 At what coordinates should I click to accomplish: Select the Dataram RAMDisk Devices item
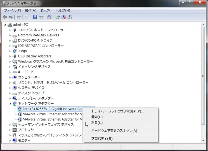click(38, 35)
